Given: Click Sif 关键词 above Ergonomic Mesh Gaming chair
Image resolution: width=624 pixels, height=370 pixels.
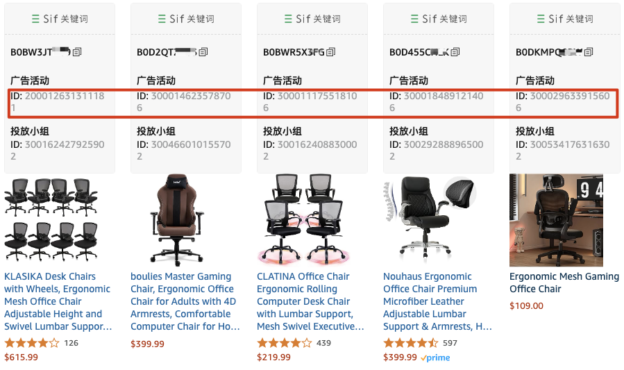Looking at the screenshot, I should pos(565,19).
